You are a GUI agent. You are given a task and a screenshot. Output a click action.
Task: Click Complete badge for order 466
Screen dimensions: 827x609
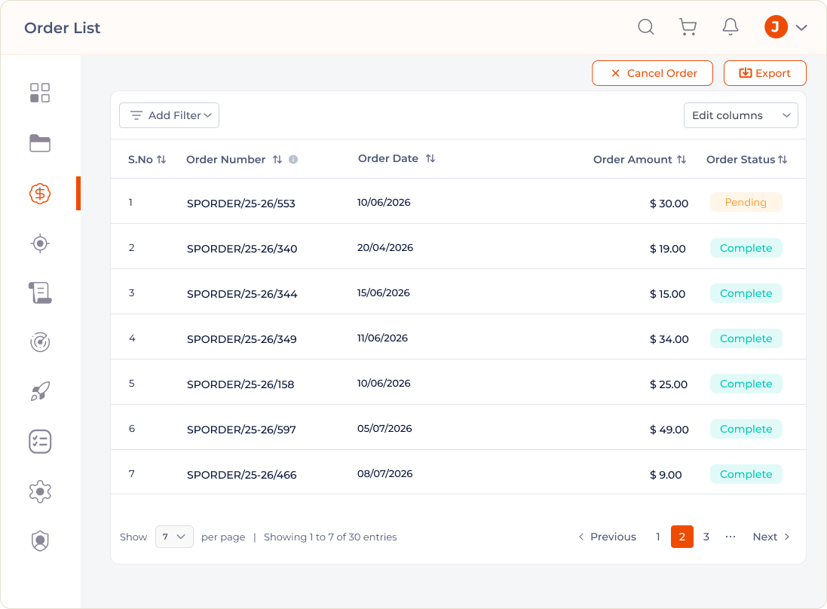pos(746,474)
